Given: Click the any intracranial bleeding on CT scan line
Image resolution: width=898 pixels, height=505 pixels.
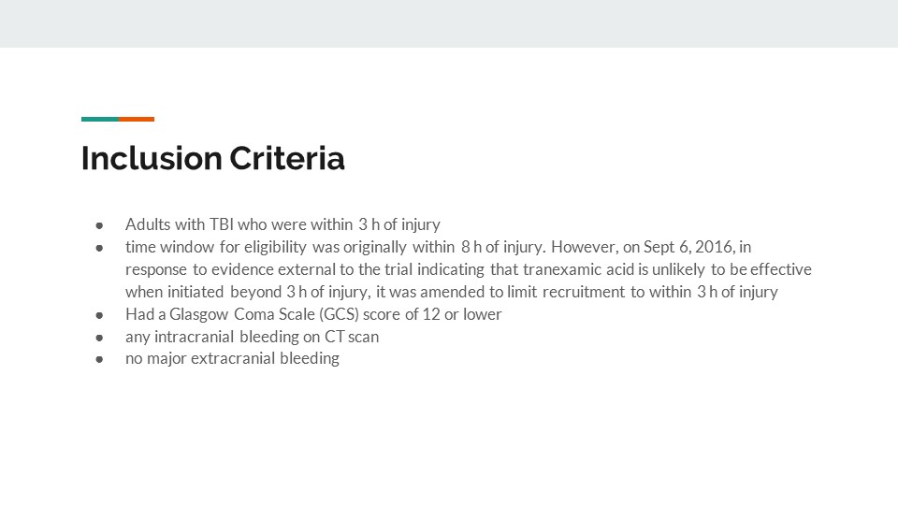Looking at the screenshot, I should click(252, 337).
